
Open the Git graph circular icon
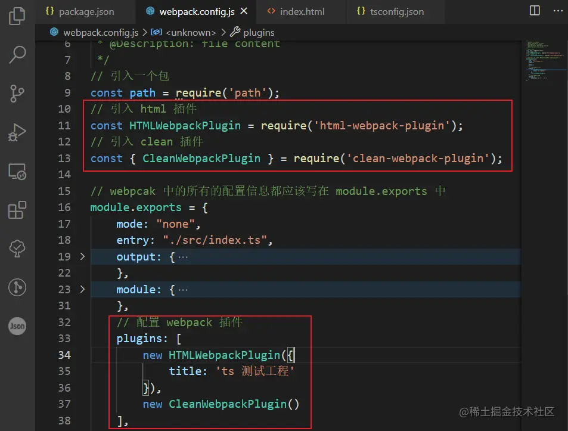coord(17,287)
